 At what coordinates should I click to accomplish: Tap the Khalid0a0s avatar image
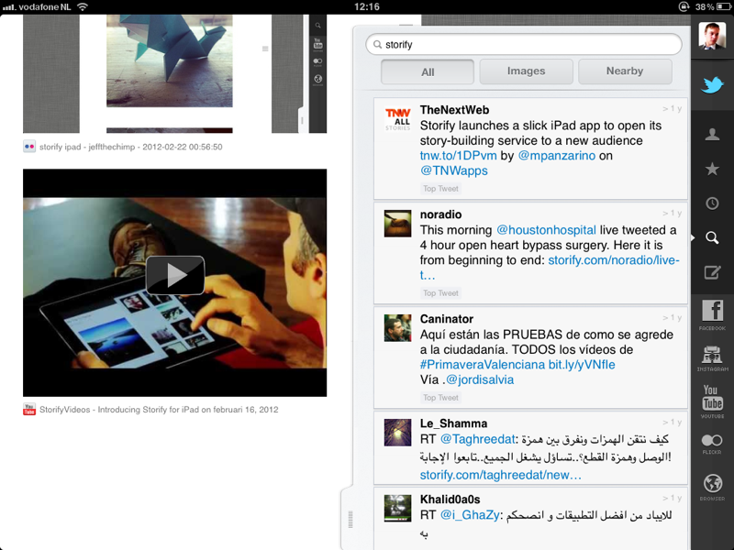[397, 508]
